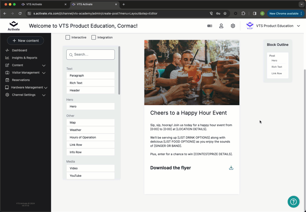Click the Cheers to a Happy Hour Event heading

188,113
